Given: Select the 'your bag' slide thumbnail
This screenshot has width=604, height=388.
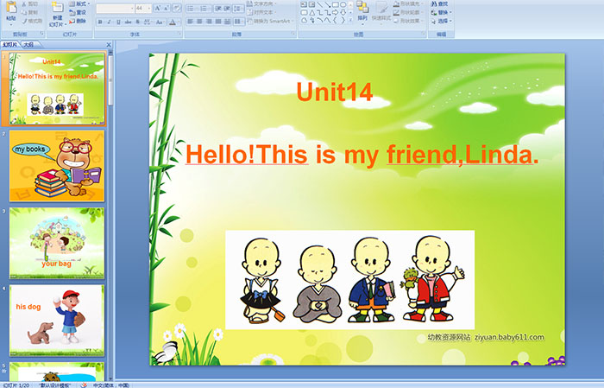Looking at the screenshot, I should [57, 243].
